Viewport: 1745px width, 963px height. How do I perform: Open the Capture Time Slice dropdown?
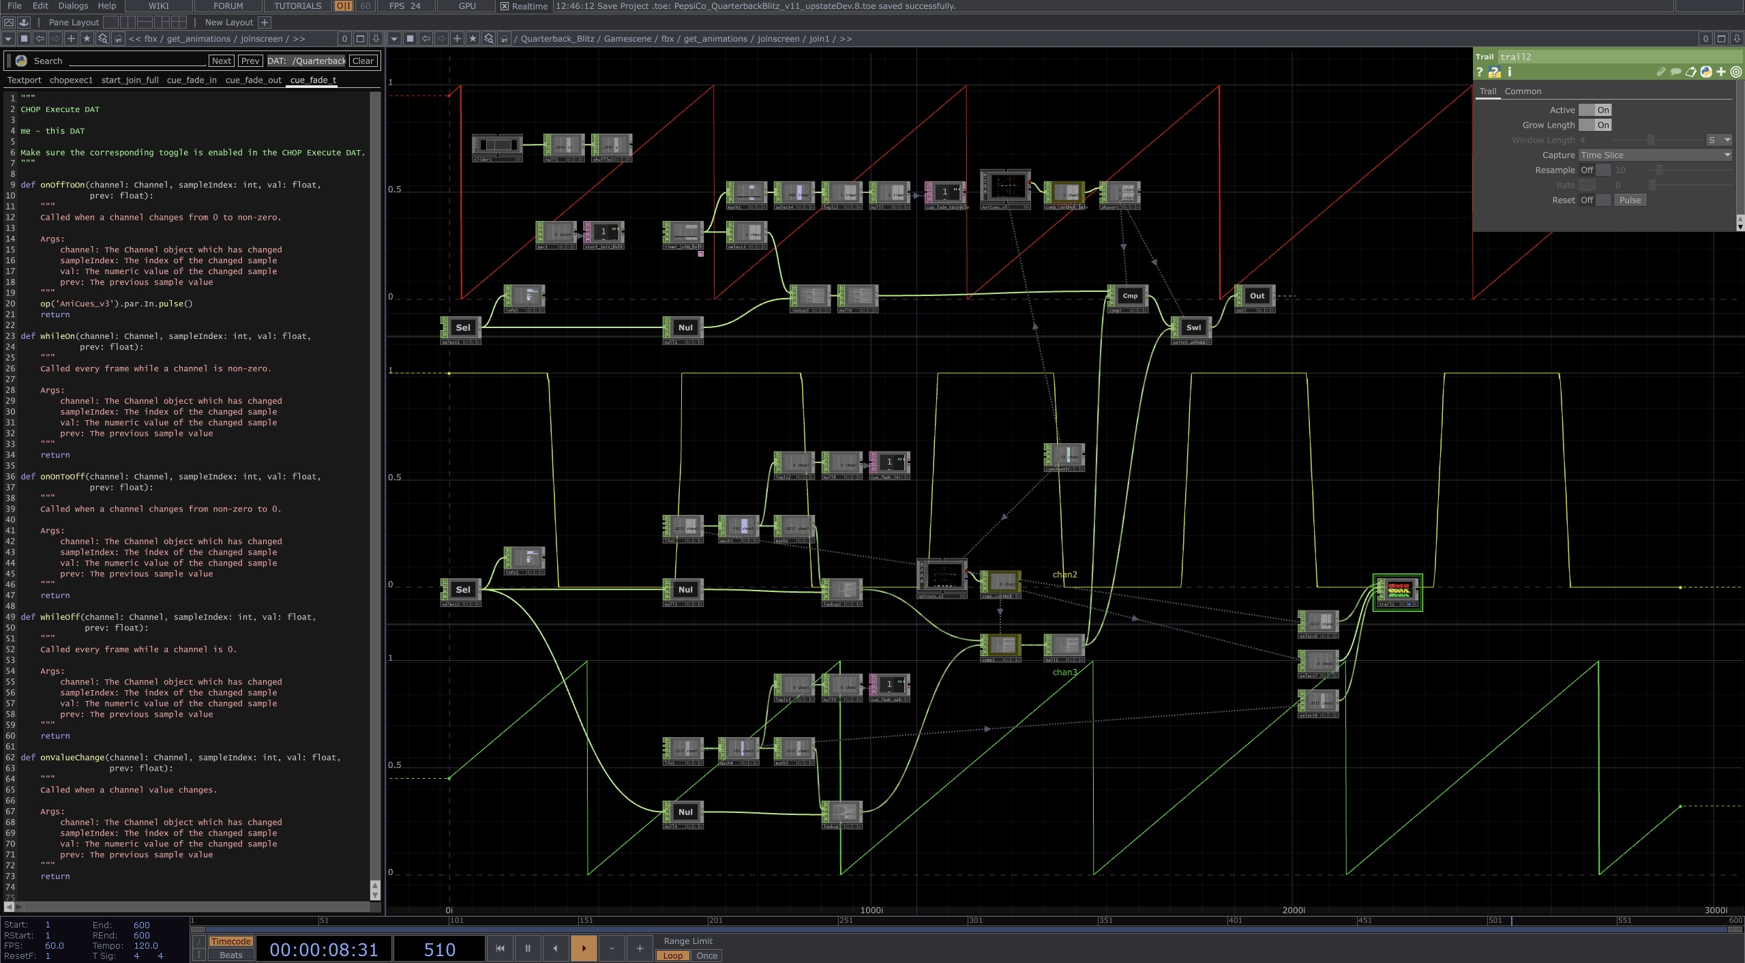[1655, 155]
